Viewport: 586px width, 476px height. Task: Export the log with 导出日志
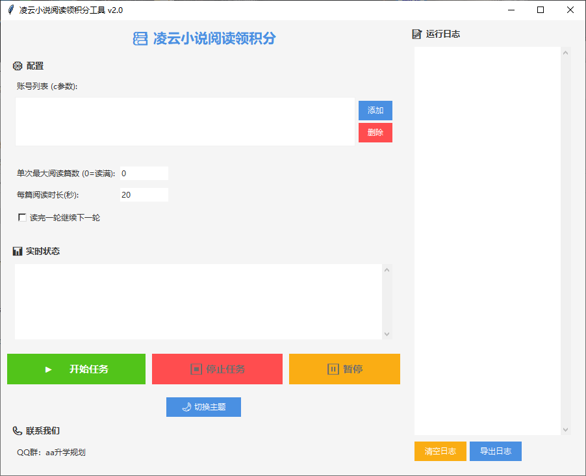click(496, 451)
